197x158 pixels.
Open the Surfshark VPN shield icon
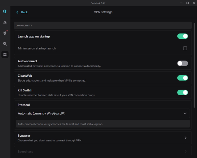coord(5,12)
